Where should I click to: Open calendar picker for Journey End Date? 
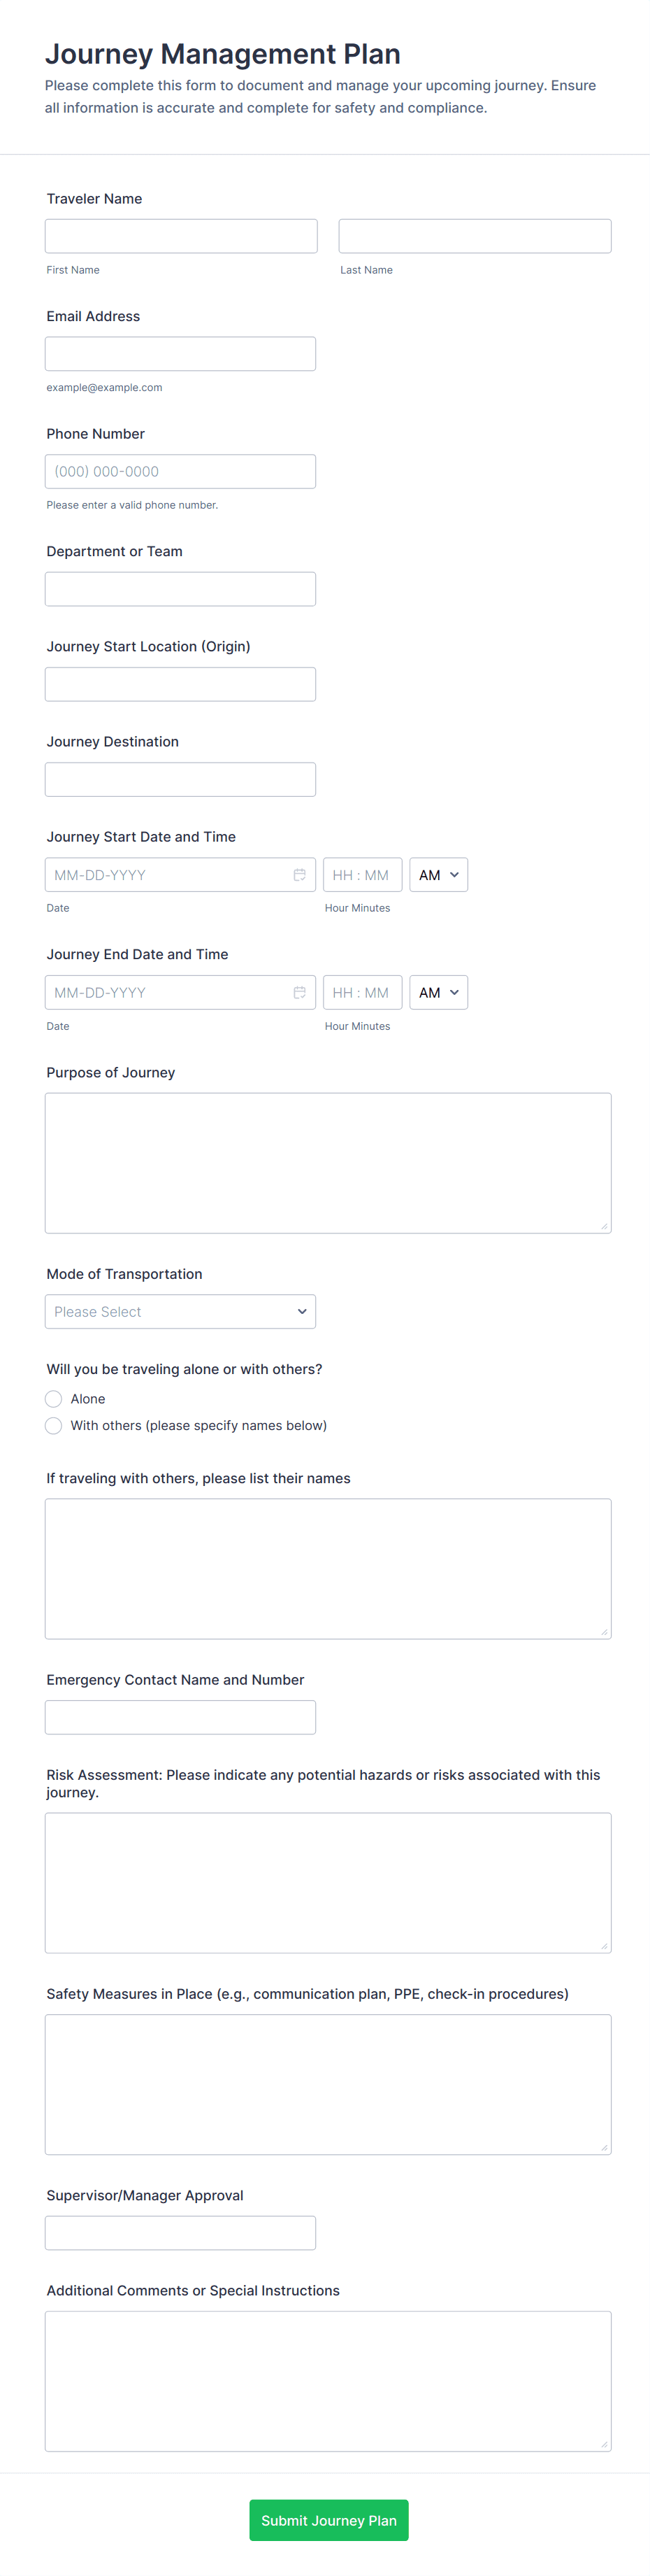click(x=298, y=993)
